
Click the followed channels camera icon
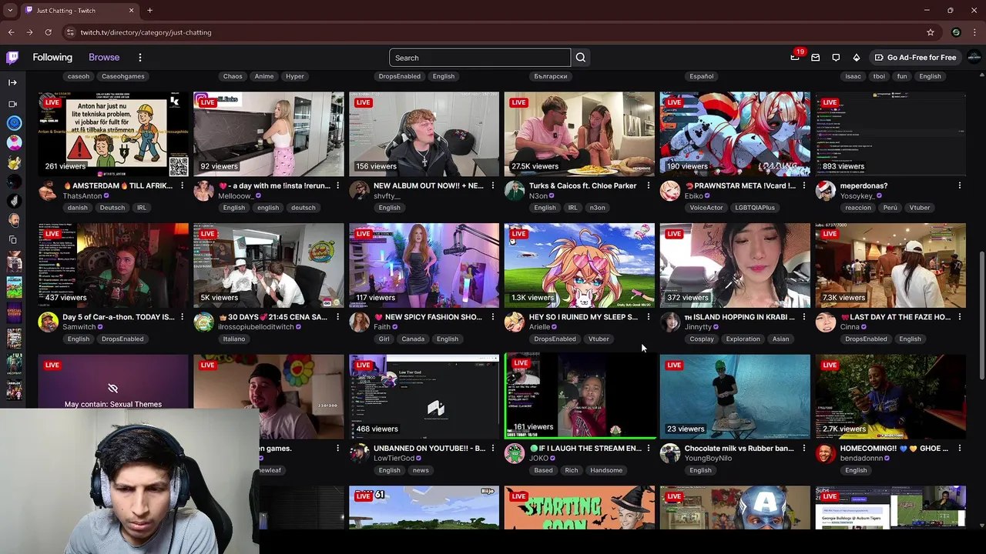pos(12,104)
